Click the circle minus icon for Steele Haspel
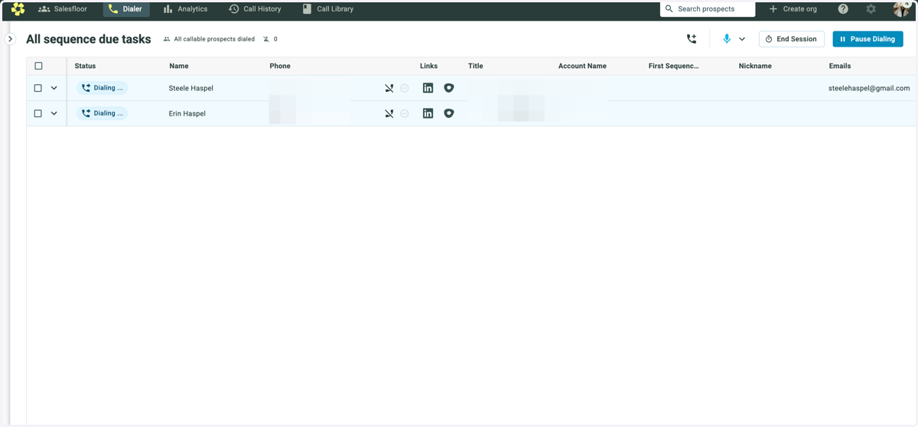This screenshot has height=427, width=918. 405,88
